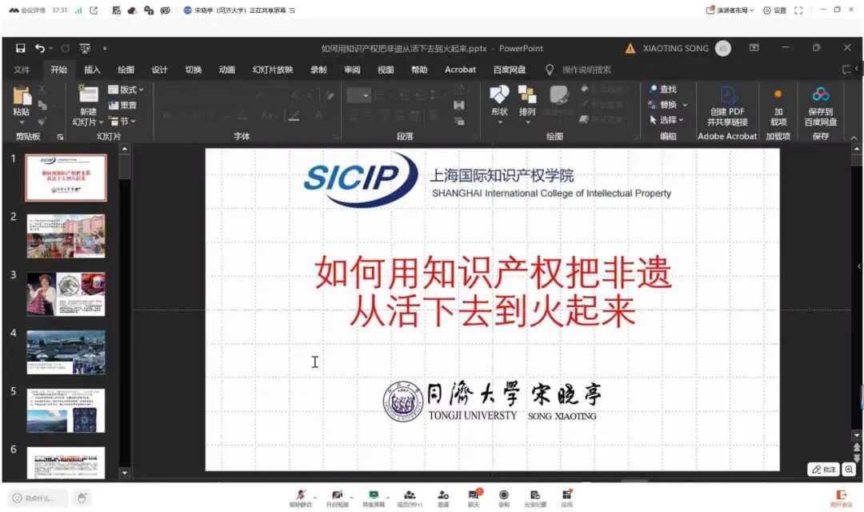Image resolution: width=864 pixels, height=512 pixels.
Task: Click the 粘贴 (Paste) clipboard icon
Action: click(22, 97)
